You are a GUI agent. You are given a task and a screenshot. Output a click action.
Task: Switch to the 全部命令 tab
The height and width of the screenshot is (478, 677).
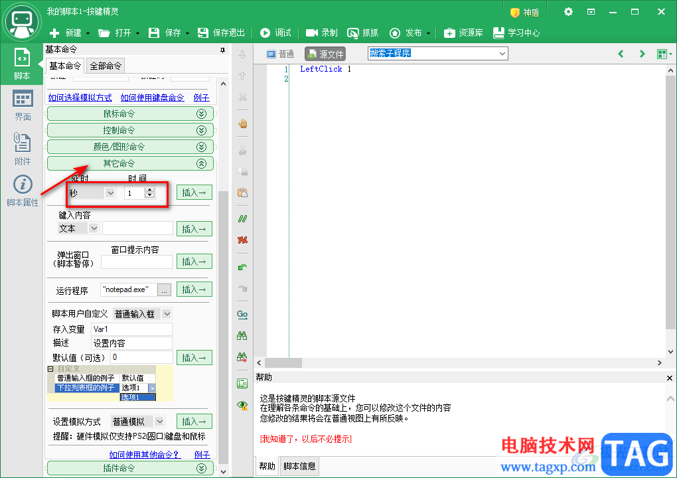106,66
